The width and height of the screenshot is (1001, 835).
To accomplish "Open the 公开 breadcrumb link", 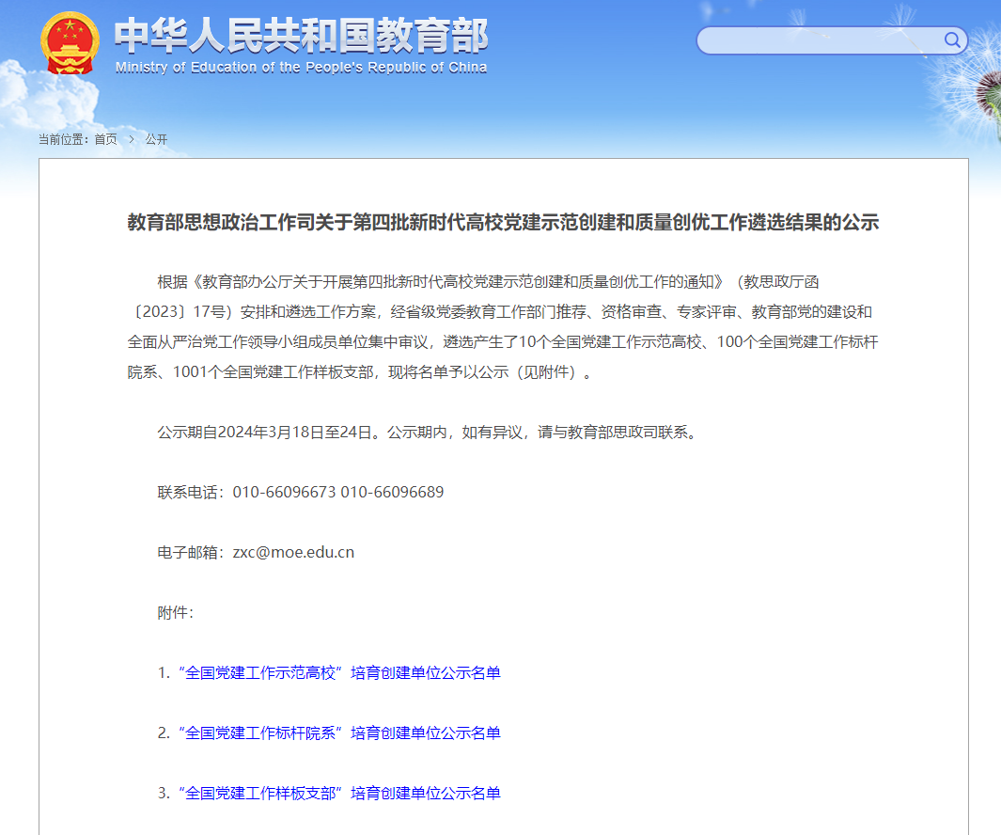I will click(156, 139).
